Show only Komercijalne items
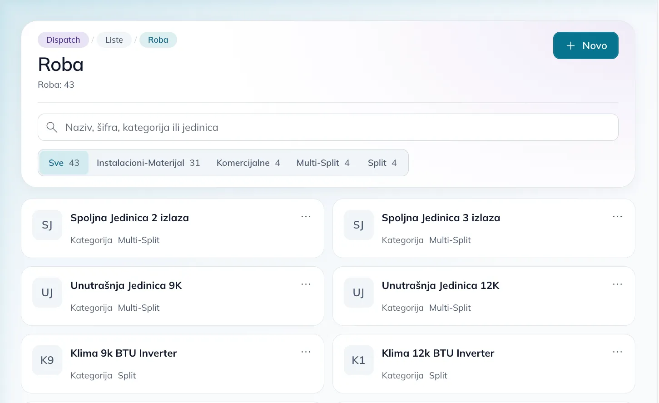Viewport: 659px width, 403px height. [248, 163]
